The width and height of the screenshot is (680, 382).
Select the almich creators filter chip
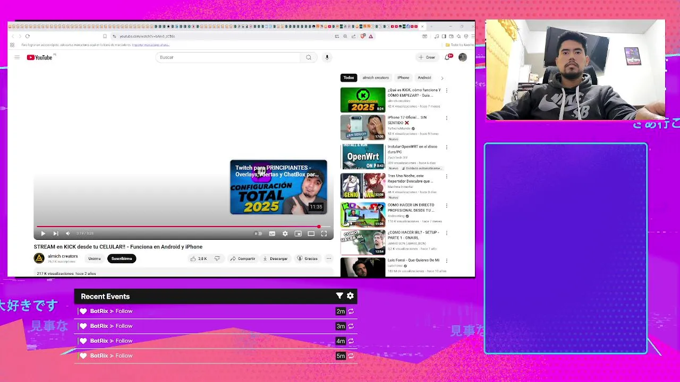(x=376, y=78)
